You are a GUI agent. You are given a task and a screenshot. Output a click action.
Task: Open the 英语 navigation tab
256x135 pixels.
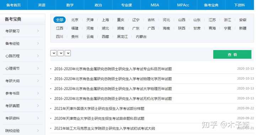point(42,5)
